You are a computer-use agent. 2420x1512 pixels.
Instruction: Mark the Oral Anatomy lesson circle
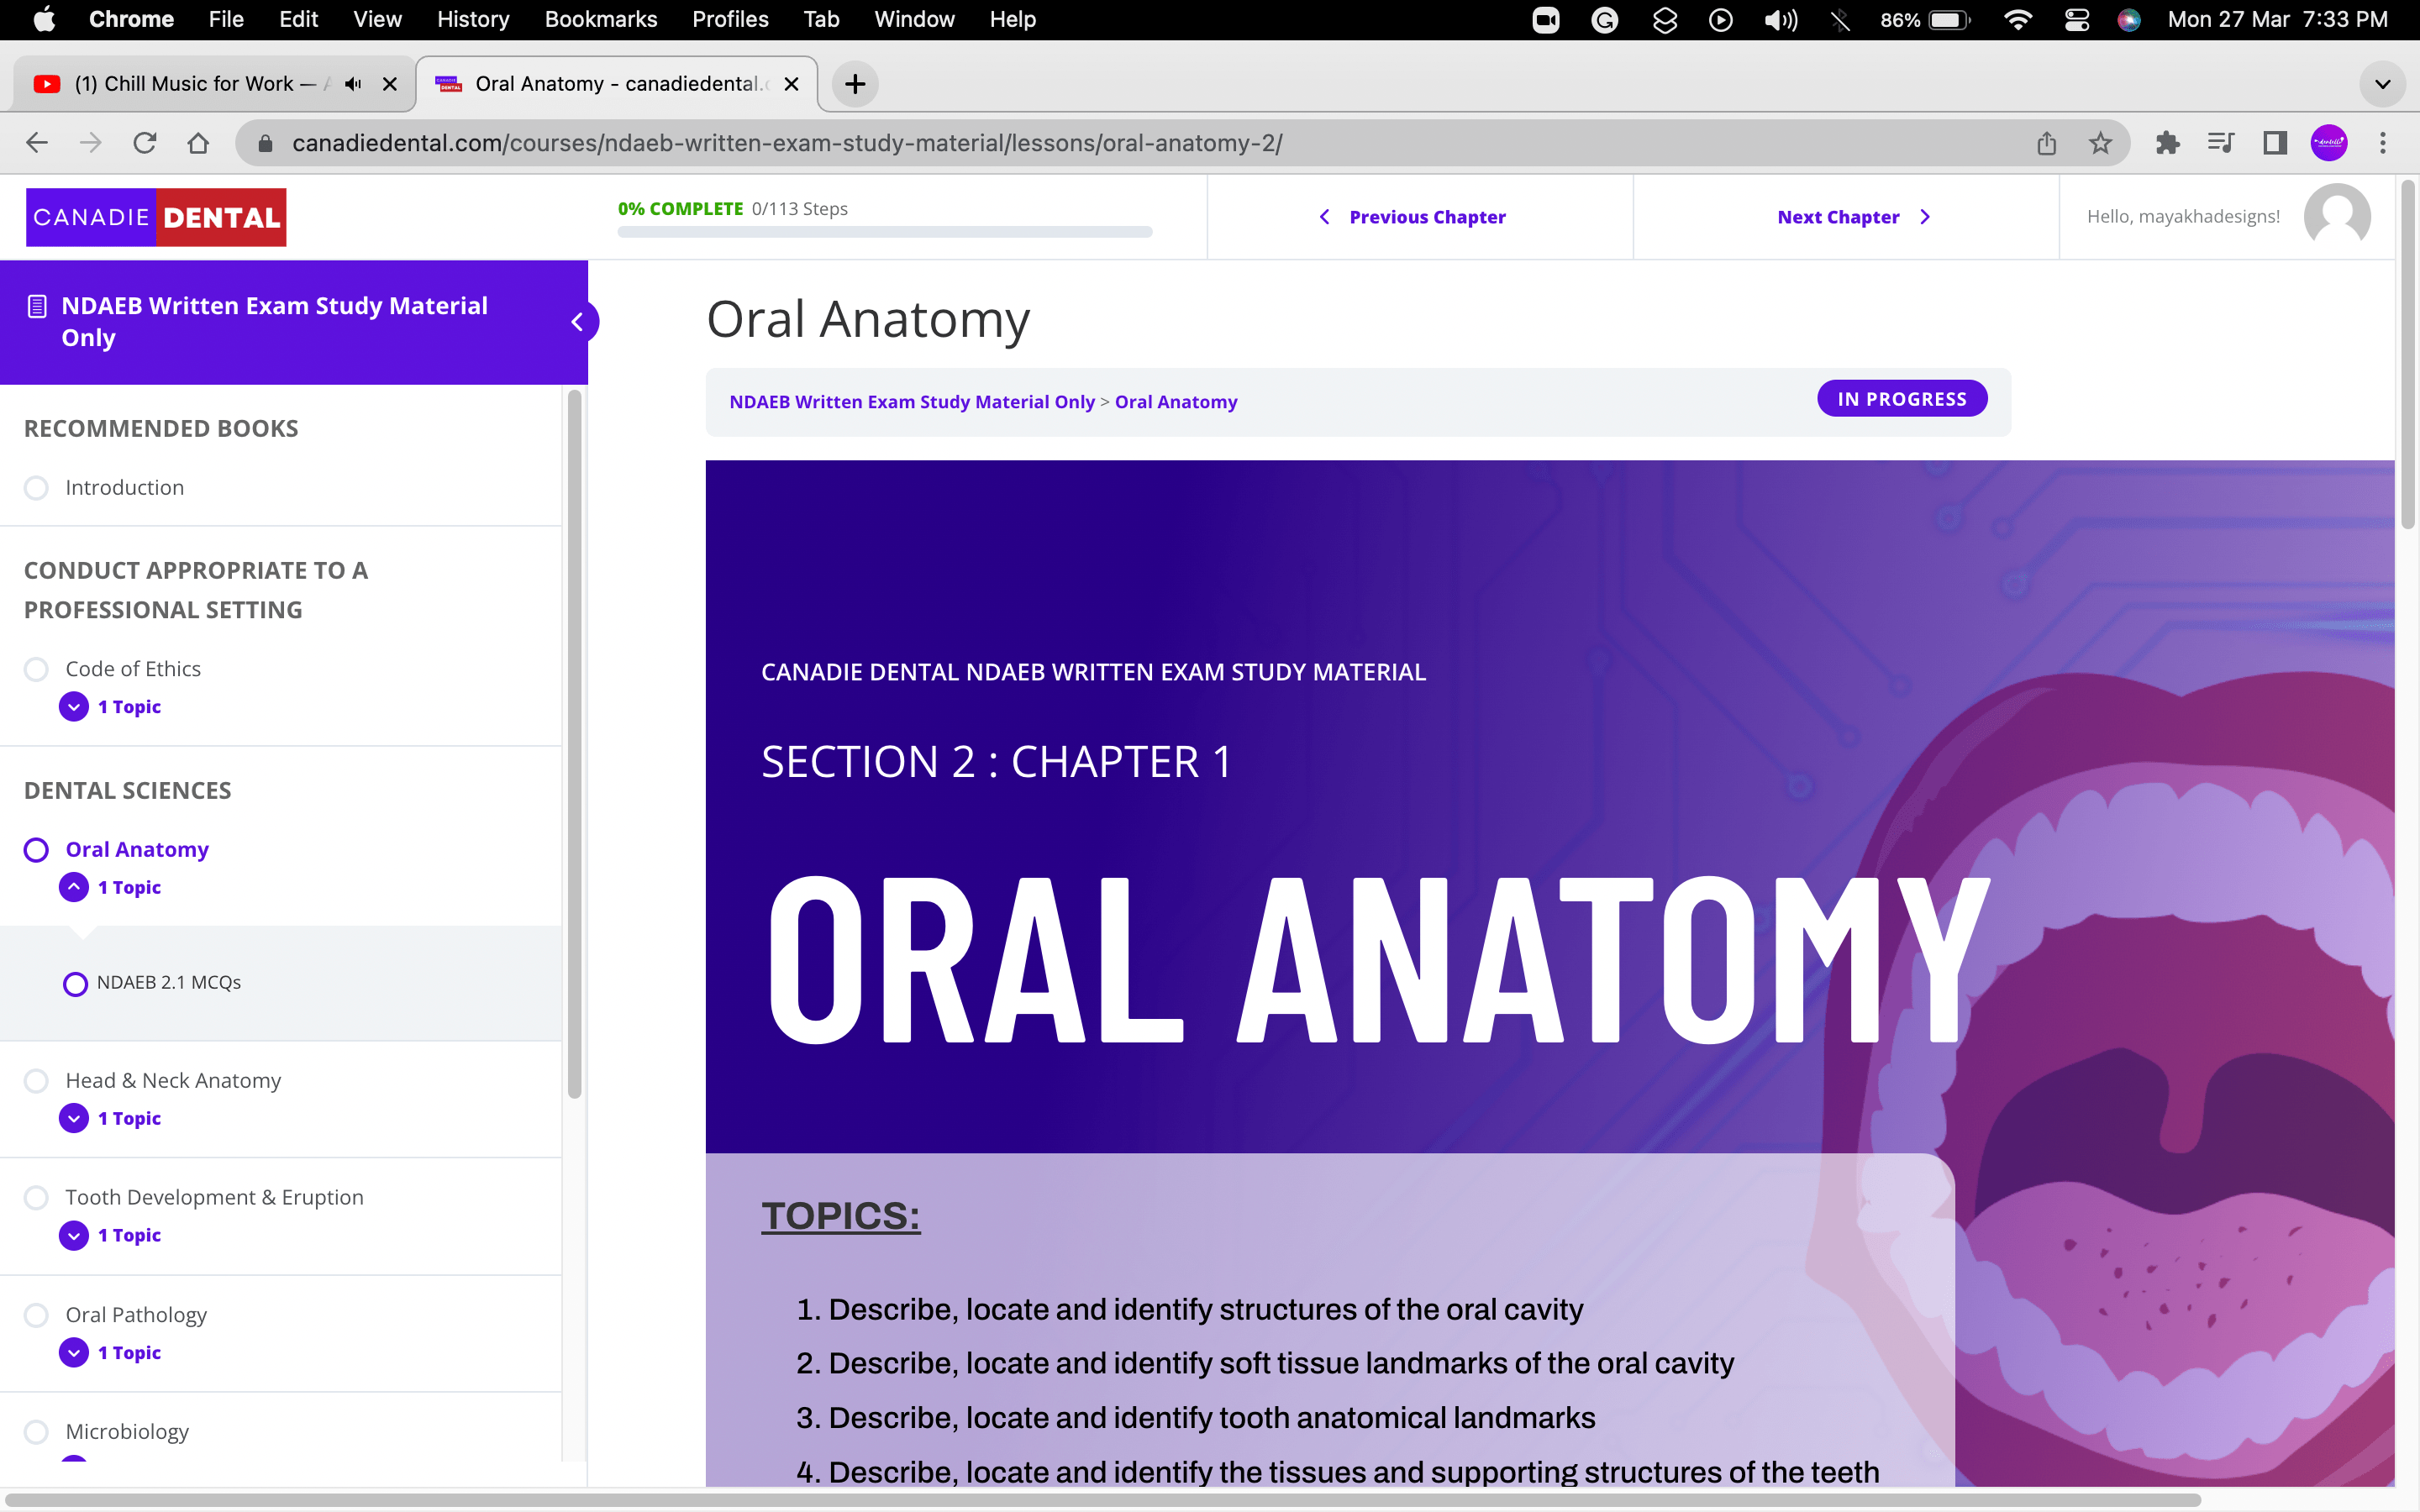coord(36,849)
